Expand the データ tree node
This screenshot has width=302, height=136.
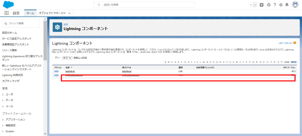tap(3, 100)
